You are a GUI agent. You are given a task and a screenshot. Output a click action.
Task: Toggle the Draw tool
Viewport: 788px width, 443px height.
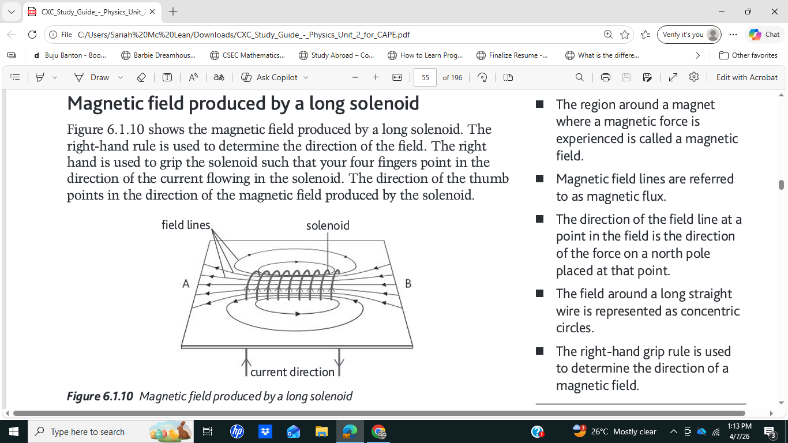92,77
